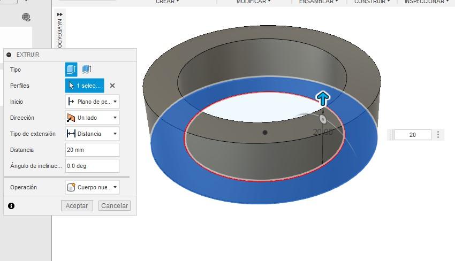This screenshot has width=455, height=261.
Task: Click the canvas distance field showing 20
Action: pyautogui.click(x=412, y=135)
